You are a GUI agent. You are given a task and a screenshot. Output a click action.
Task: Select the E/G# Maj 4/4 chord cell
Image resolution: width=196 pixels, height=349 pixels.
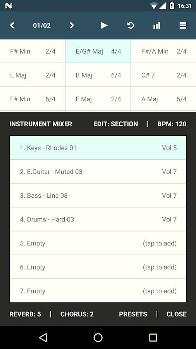point(98,51)
